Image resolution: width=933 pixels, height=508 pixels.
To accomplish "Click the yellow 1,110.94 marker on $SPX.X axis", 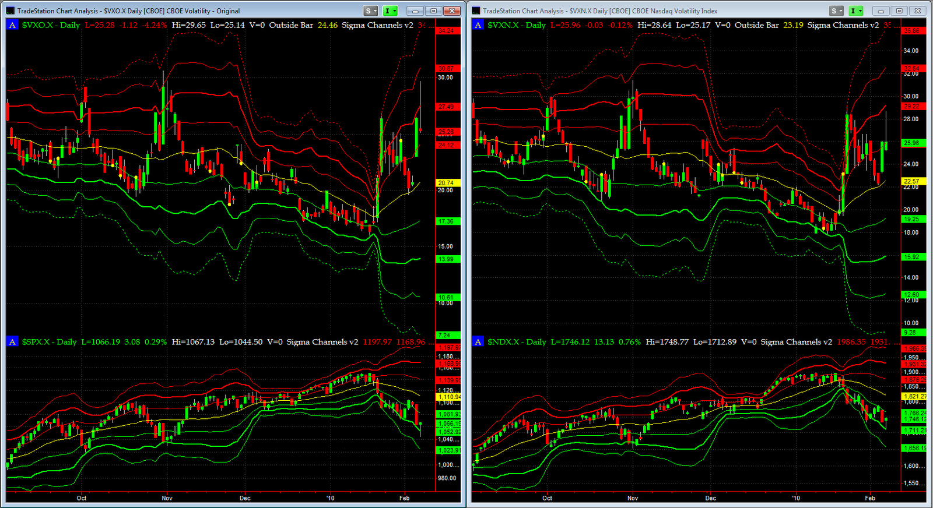I will (x=448, y=397).
